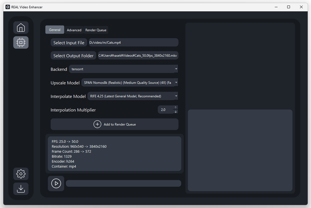311x208 pixels.
Task: Click the Interpolate Model label
Action: (x=68, y=96)
